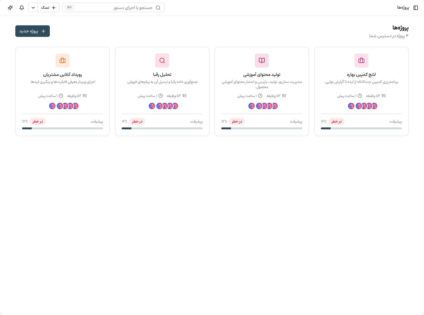Image resolution: width=424 pixels, height=315 pixels.
Task: Create a new project with پروژه جدید
Action: [x=33, y=31]
